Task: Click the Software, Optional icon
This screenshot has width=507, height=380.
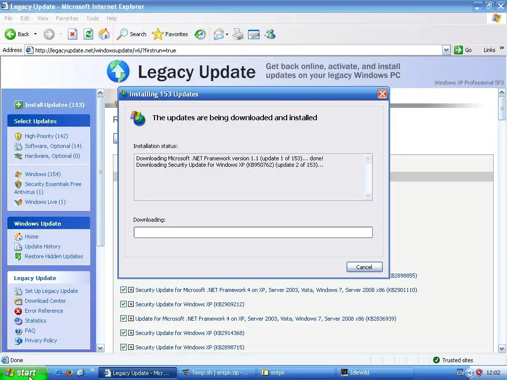Action: point(18,146)
